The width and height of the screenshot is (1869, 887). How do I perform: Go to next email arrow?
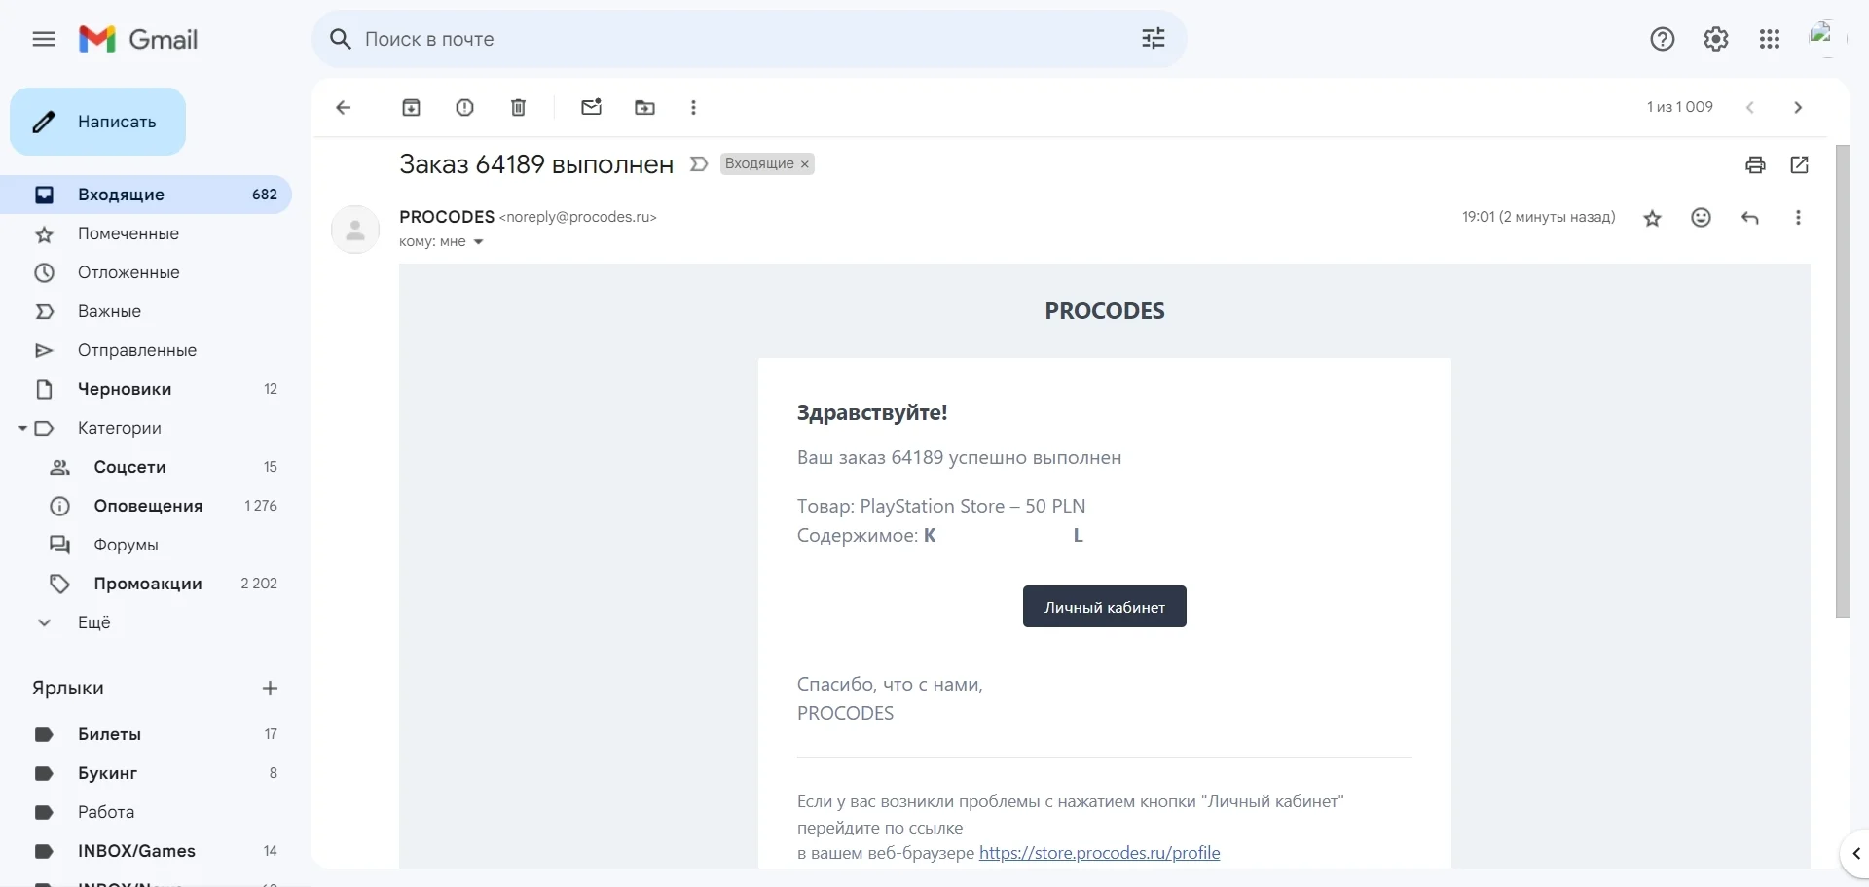[1798, 108]
